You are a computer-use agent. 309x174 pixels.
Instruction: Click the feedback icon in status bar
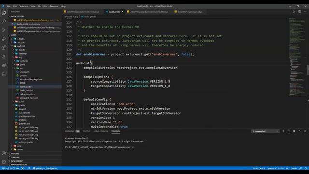(x=301, y=168)
